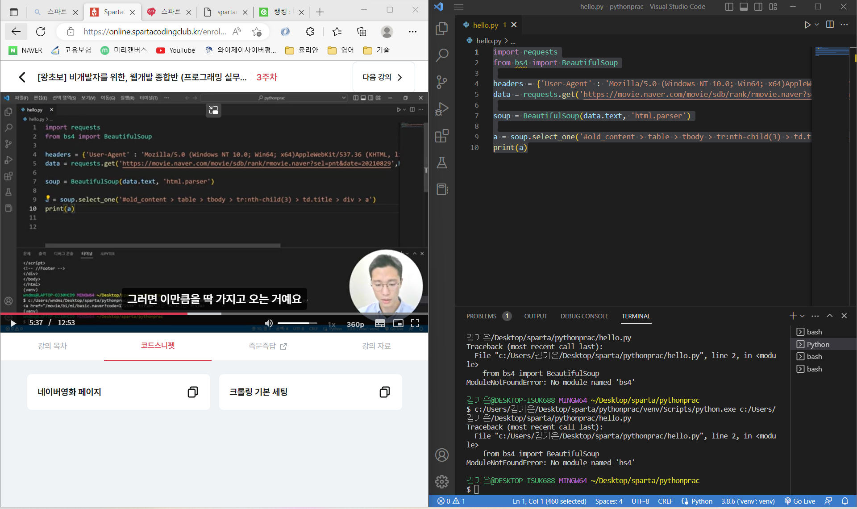Viewport: 857px width, 509px height.
Task: Go to 다음 강의
Action: pyautogui.click(x=383, y=77)
